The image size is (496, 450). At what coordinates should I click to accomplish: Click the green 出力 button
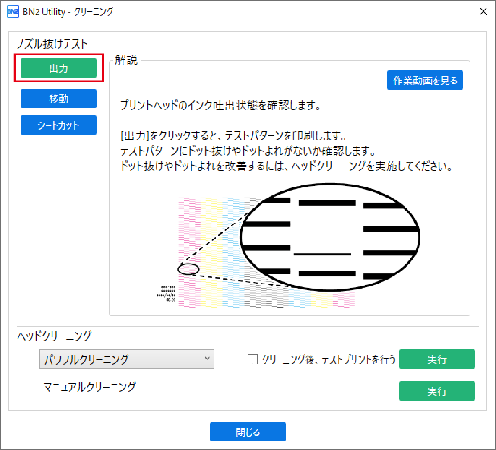click(58, 68)
